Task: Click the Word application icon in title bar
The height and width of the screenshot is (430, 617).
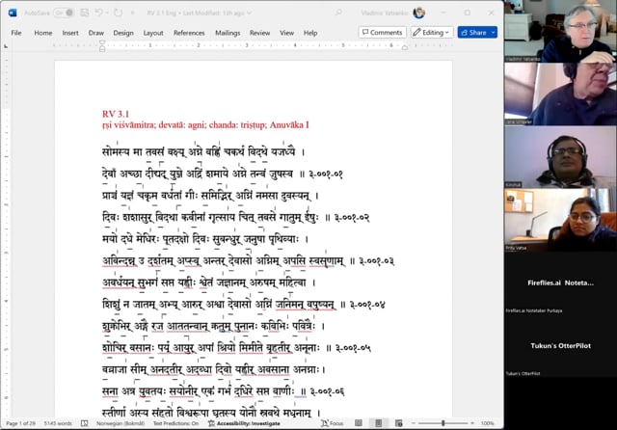Action: [x=13, y=13]
